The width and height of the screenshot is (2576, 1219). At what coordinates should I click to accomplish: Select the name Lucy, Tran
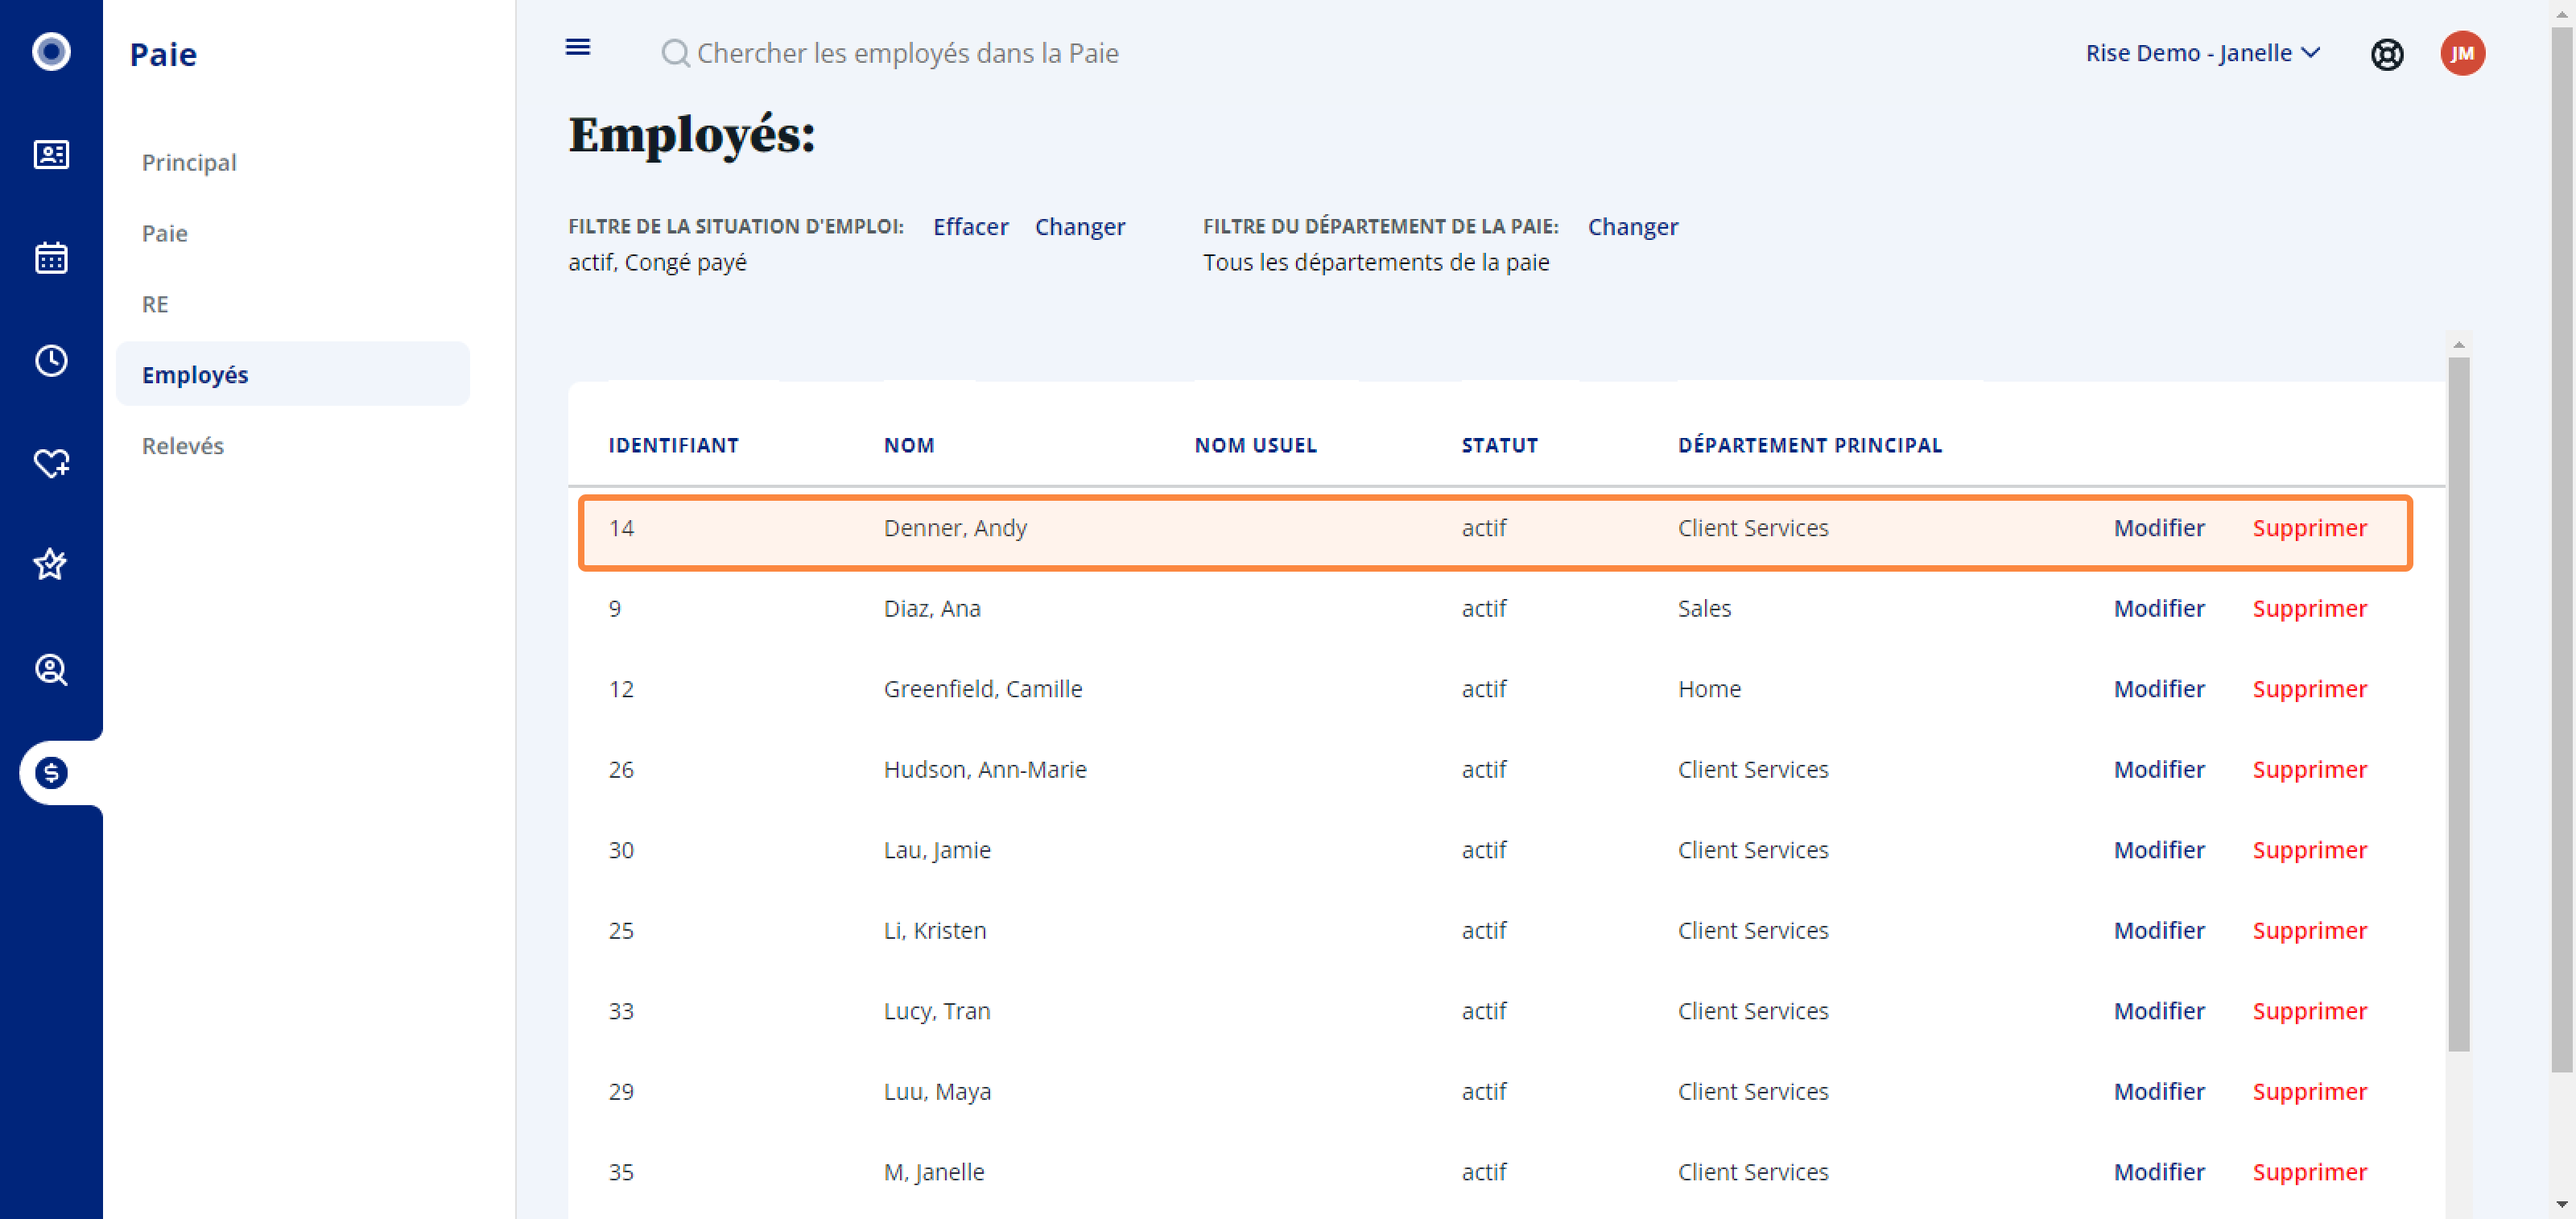click(937, 1011)
